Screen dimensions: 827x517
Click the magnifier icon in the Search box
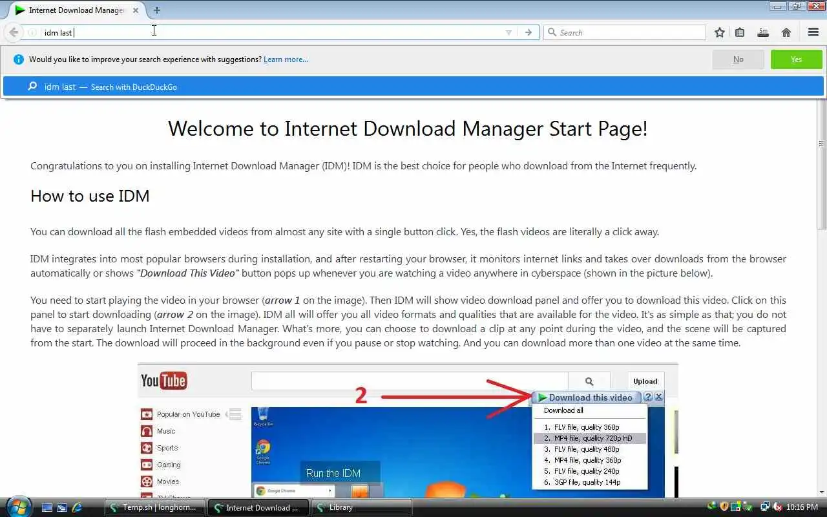(552, 32)
